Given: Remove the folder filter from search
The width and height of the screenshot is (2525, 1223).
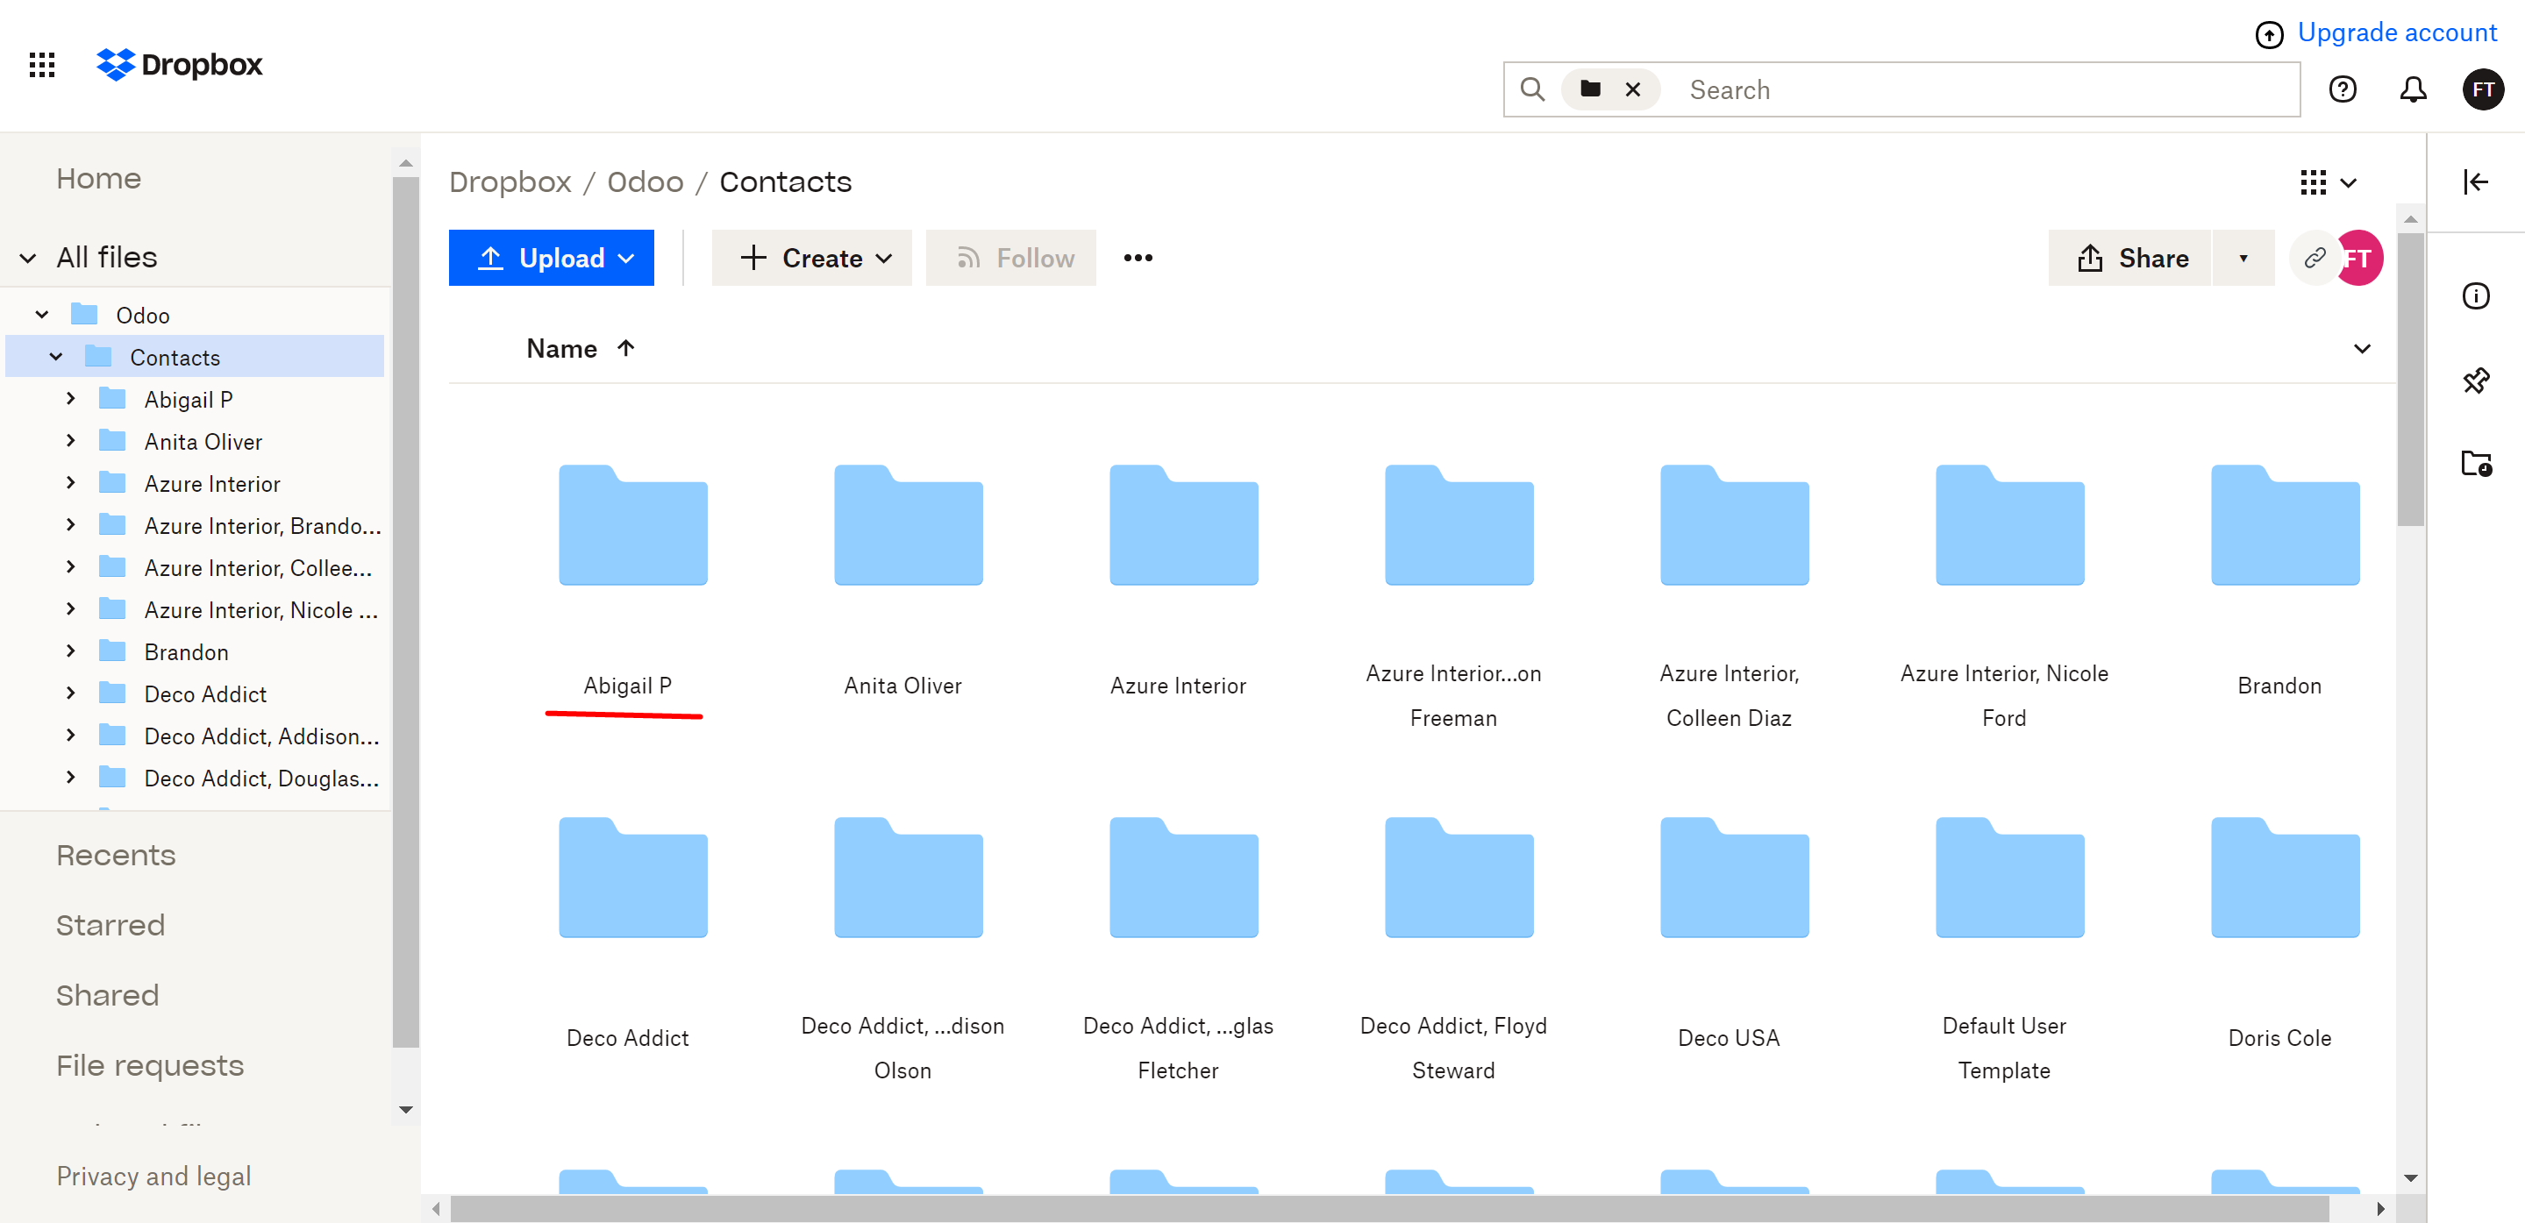Looking at the screenshot, I should 1633,90.
